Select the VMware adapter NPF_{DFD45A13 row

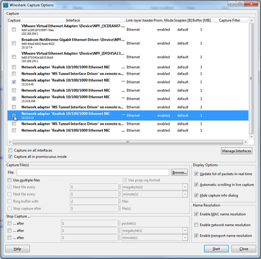tap(128, 57)
